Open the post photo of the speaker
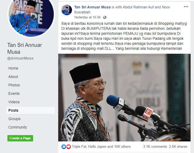 [x=124, y=97]
